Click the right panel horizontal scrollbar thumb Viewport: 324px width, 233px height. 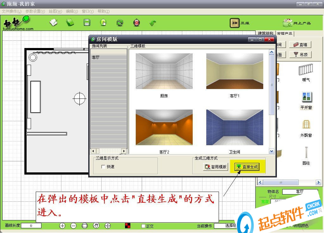pos(281,182)
